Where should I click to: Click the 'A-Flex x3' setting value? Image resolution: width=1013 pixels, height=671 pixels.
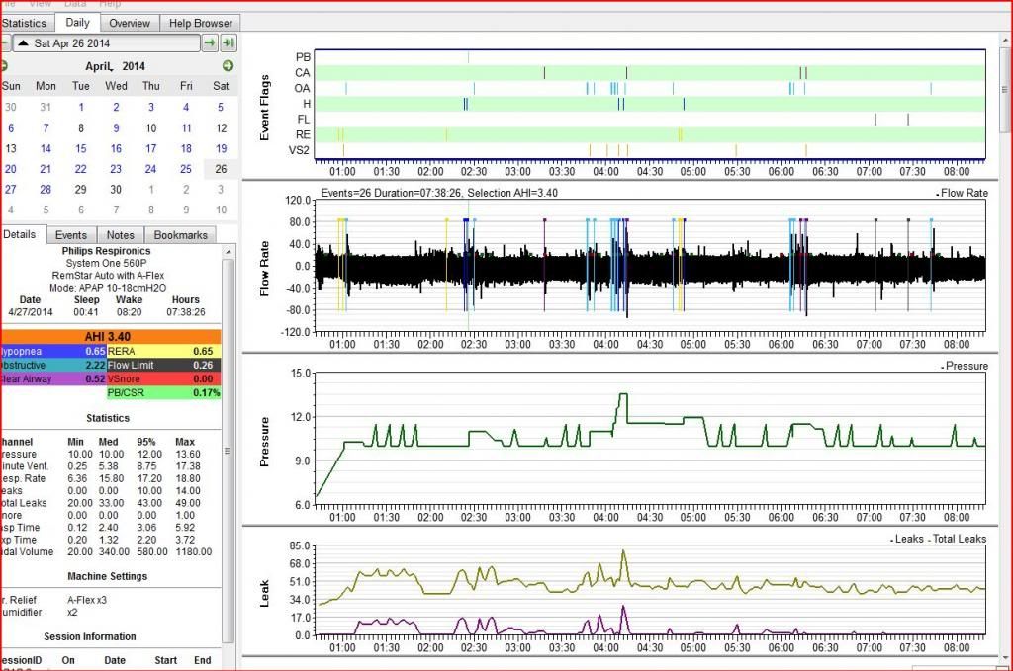pyautogui.click(x=87, y=600)
